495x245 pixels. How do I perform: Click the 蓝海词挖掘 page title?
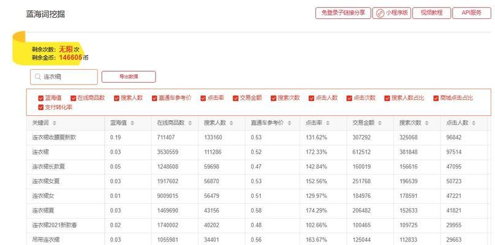pyautogui.click(x=45, y=14)
